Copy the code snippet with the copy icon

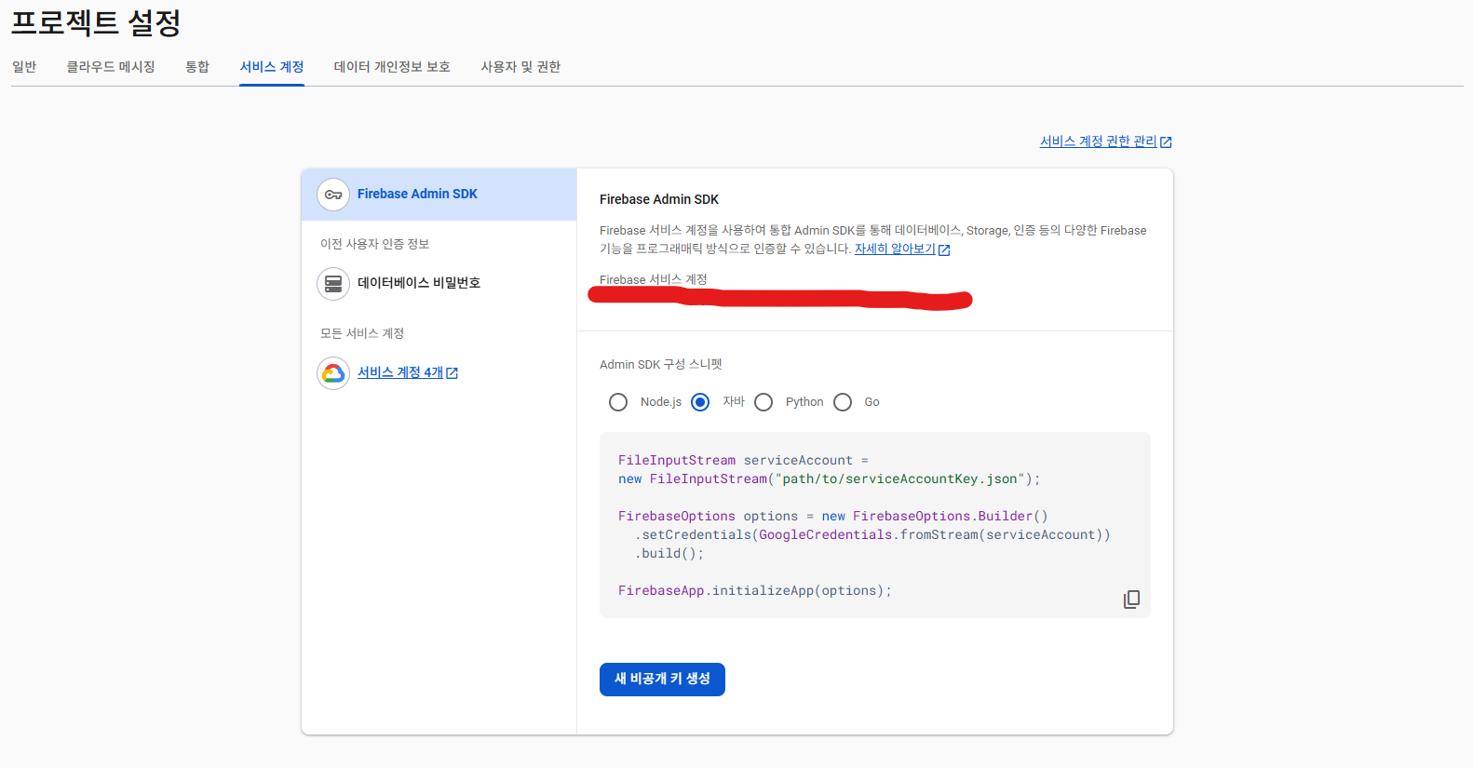(1131, 599)
